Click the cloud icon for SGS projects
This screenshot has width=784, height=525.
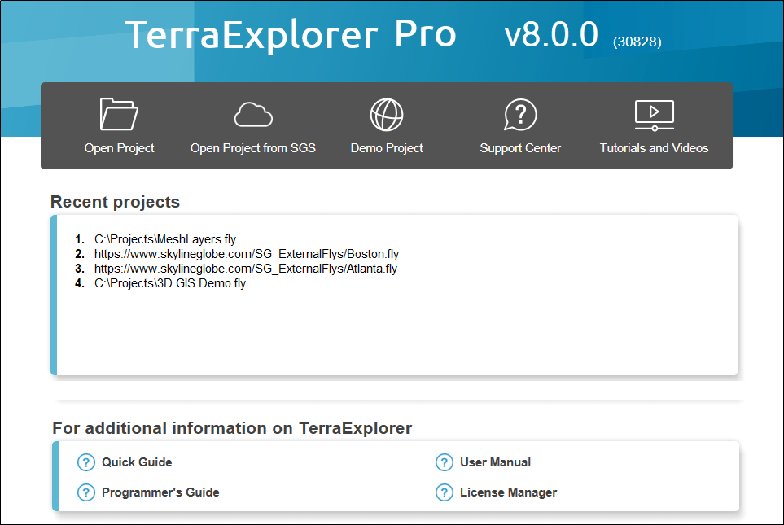pos(253,115)
